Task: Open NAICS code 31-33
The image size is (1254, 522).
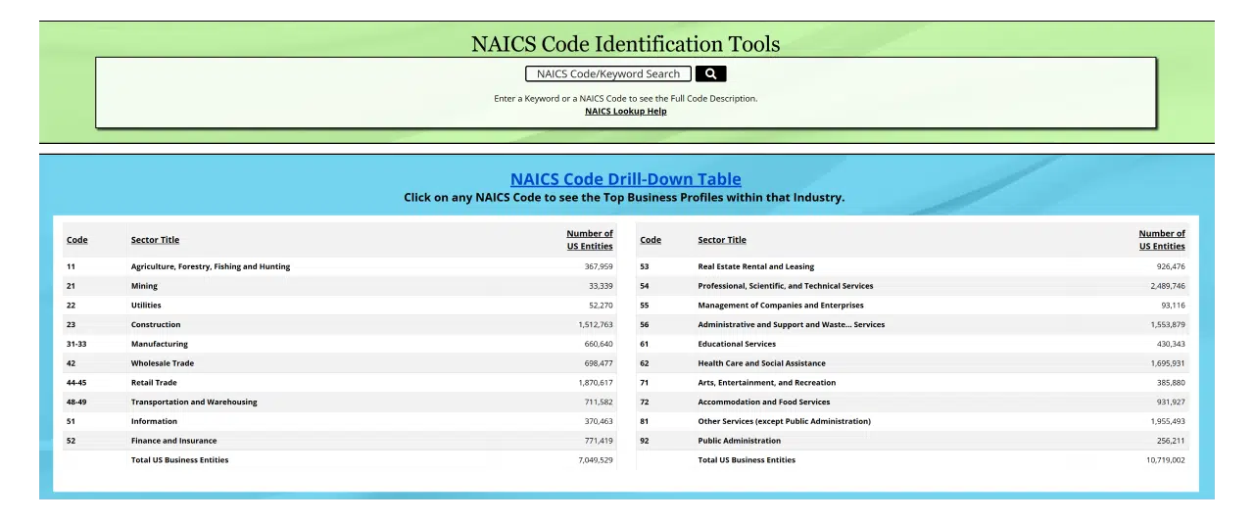Action: [x=76, y=344]
